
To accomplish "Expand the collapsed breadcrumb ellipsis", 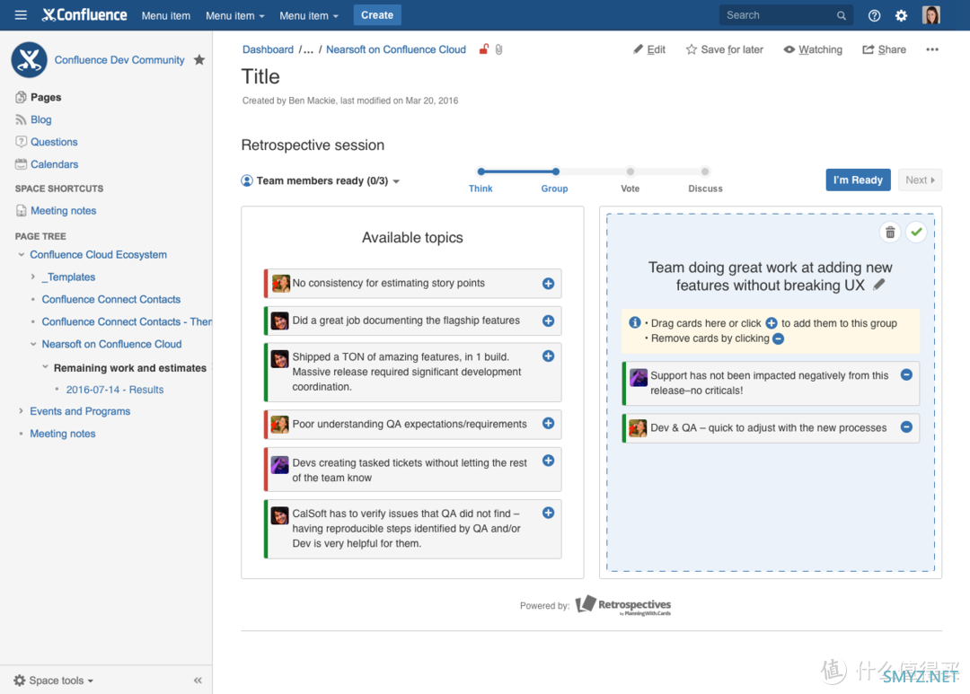I will coord(308,49).
